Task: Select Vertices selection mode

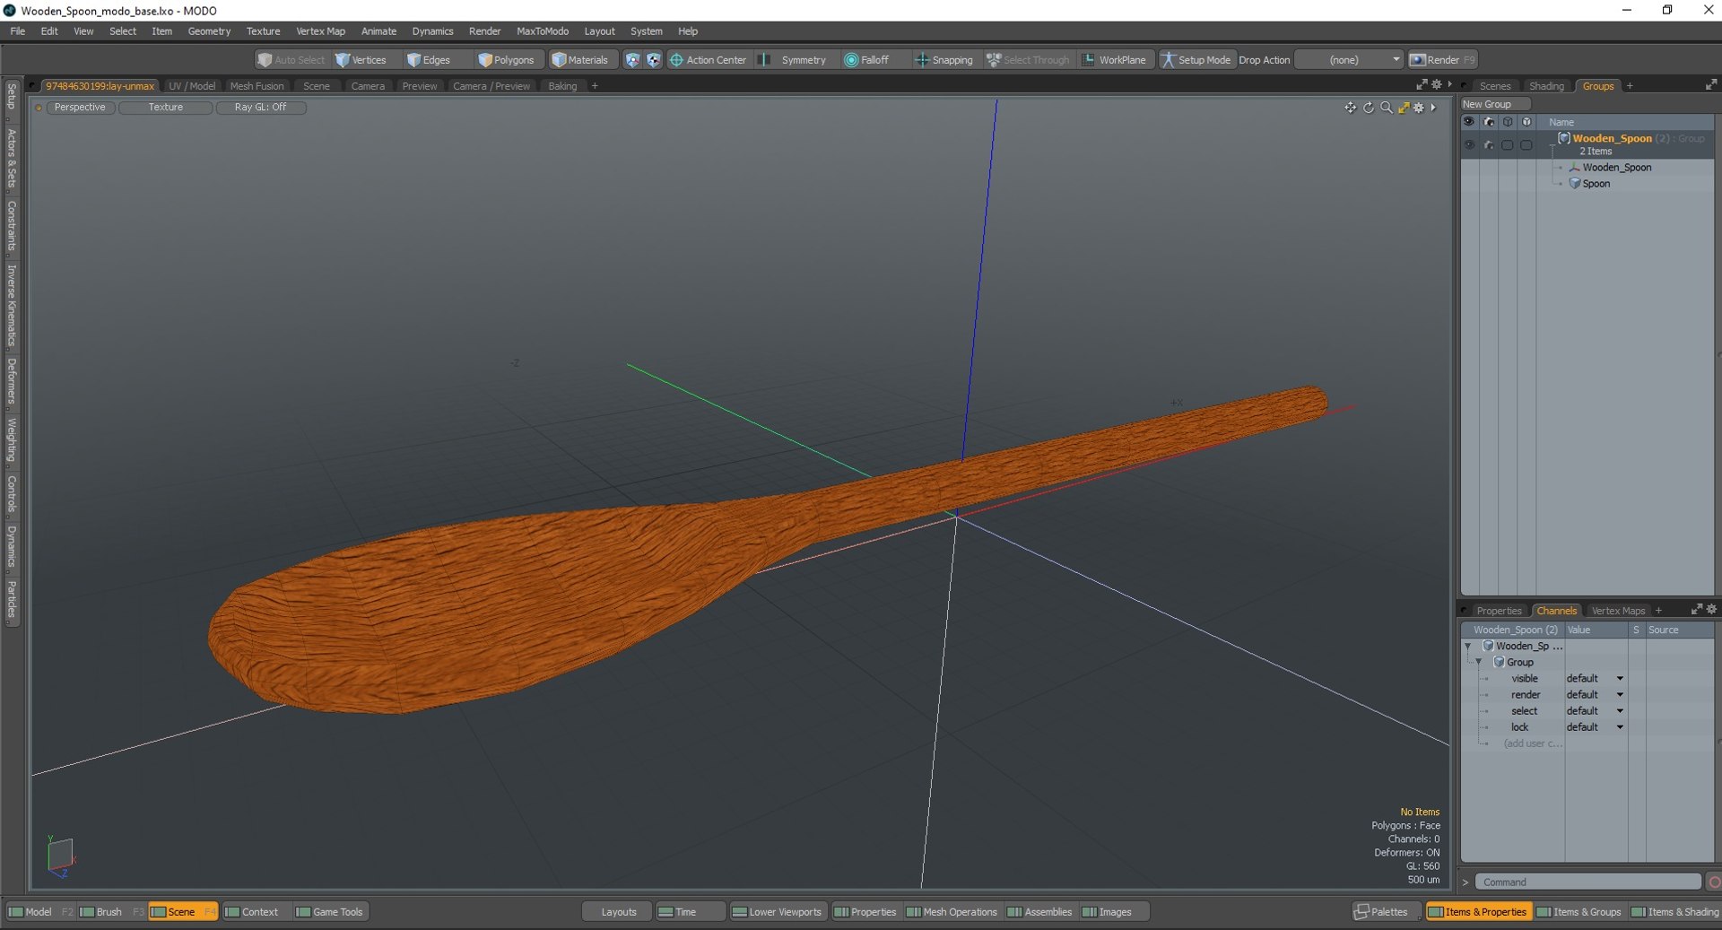Action: tap(361, 60)
